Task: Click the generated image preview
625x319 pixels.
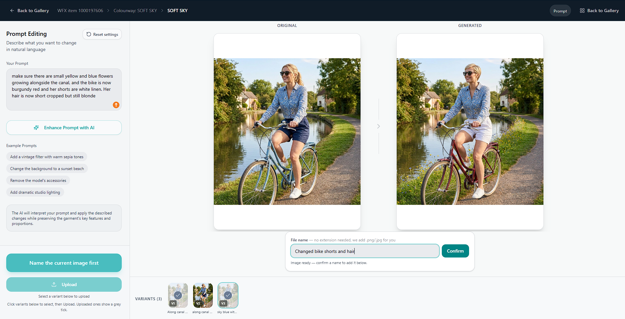Action: click(470, 132)
